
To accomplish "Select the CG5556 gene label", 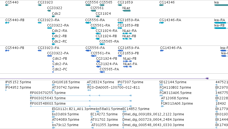I will tap(92, 2).
